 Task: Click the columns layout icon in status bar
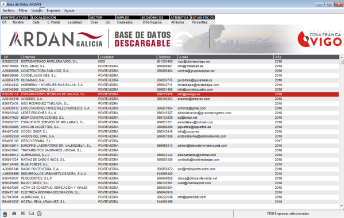[23, 213]
